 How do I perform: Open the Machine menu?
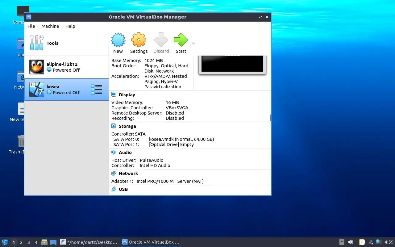click(50, 26)
